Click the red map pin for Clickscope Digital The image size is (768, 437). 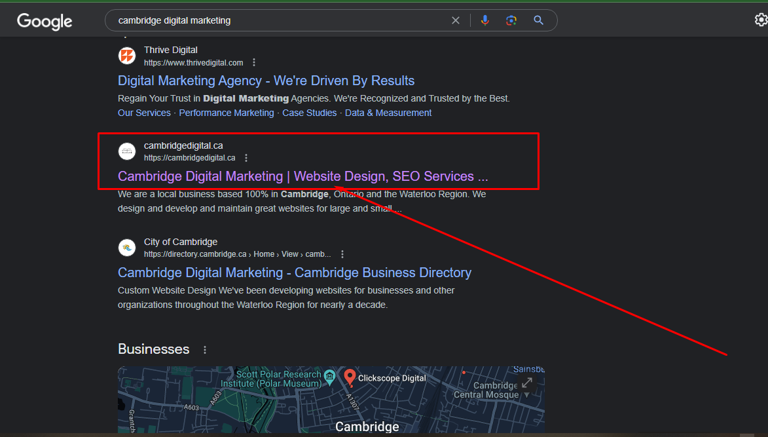pos(349,377)
